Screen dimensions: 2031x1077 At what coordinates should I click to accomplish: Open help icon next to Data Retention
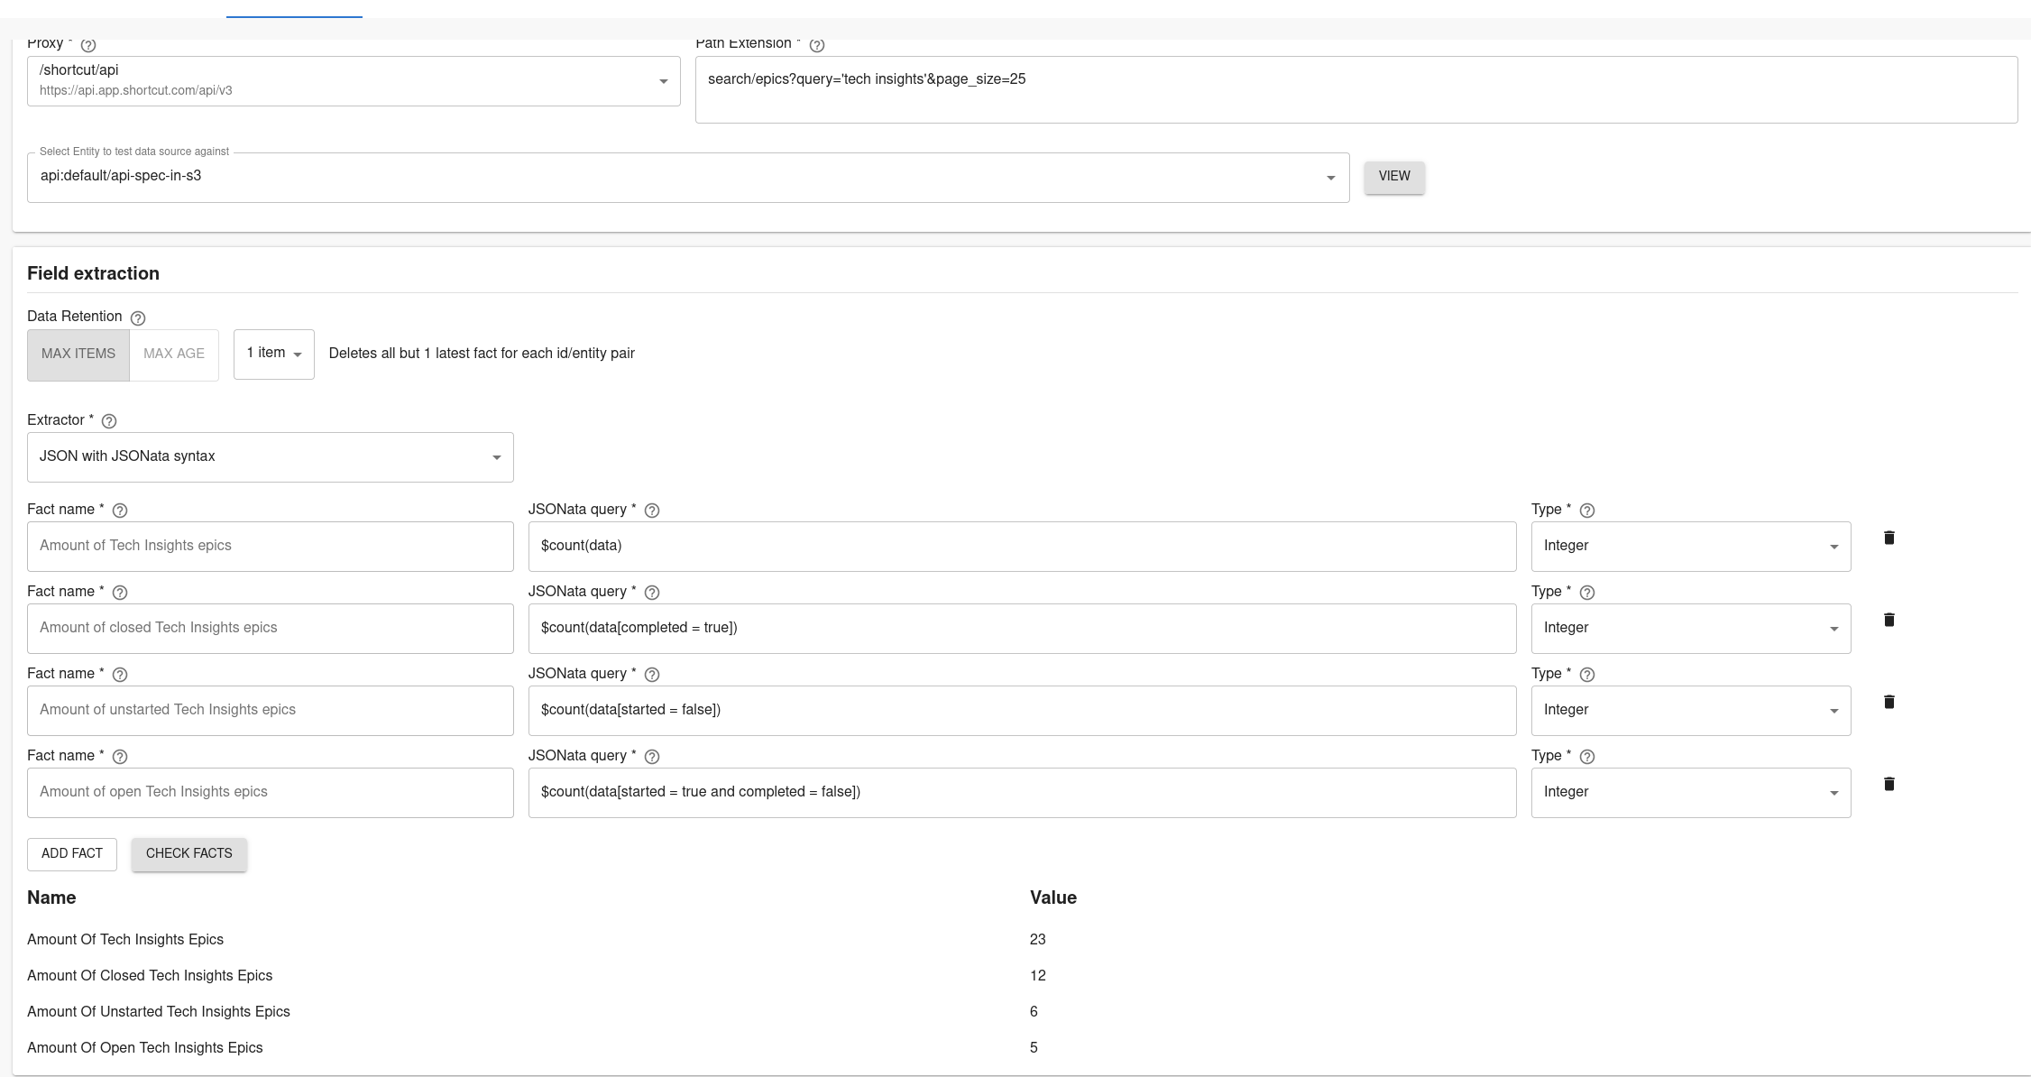click(138, 318)
